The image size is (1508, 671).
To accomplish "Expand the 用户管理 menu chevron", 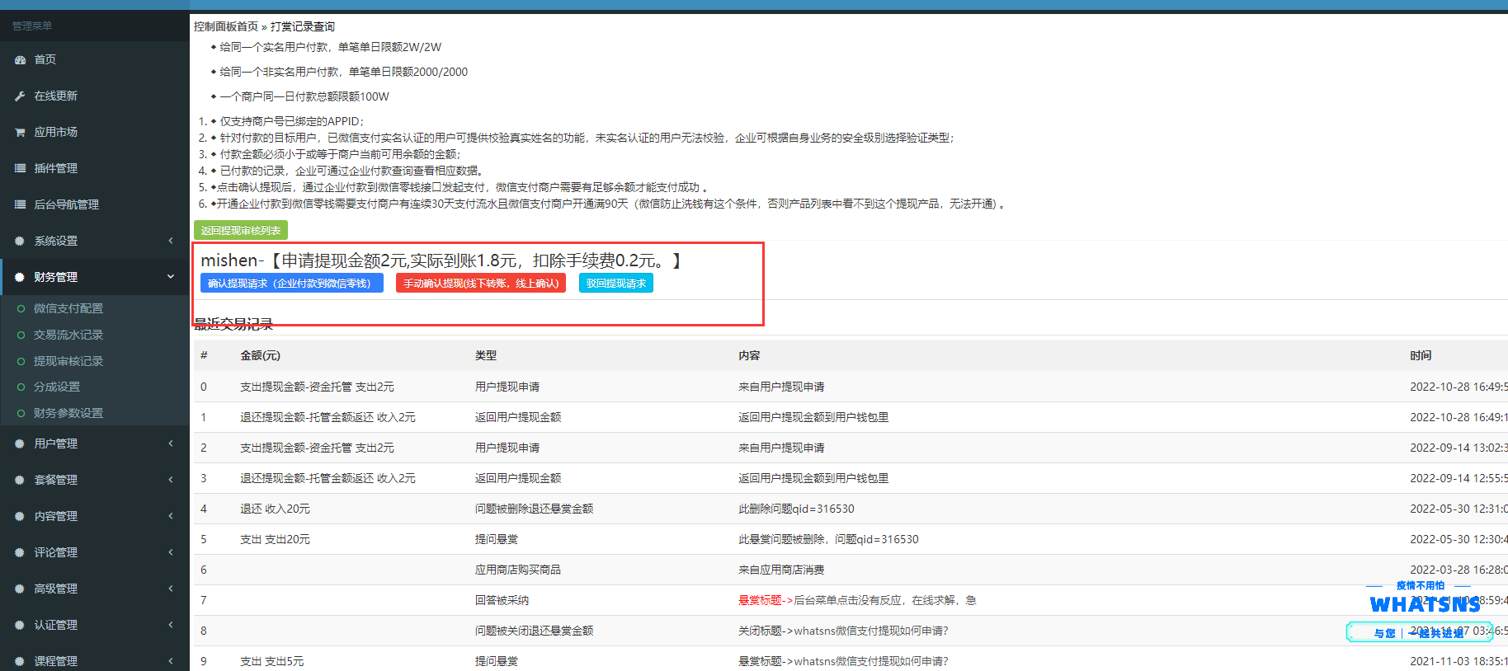I will [x=171, y=443].
